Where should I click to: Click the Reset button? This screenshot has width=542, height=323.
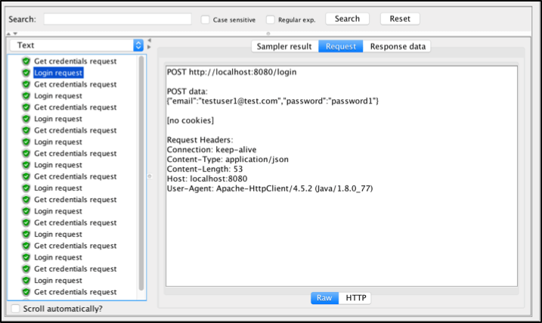pos(400,19)
